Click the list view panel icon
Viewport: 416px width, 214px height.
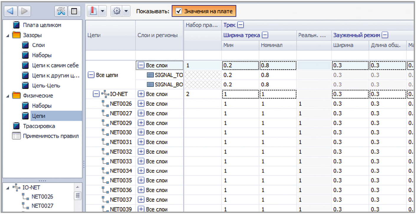coord(73,11)
